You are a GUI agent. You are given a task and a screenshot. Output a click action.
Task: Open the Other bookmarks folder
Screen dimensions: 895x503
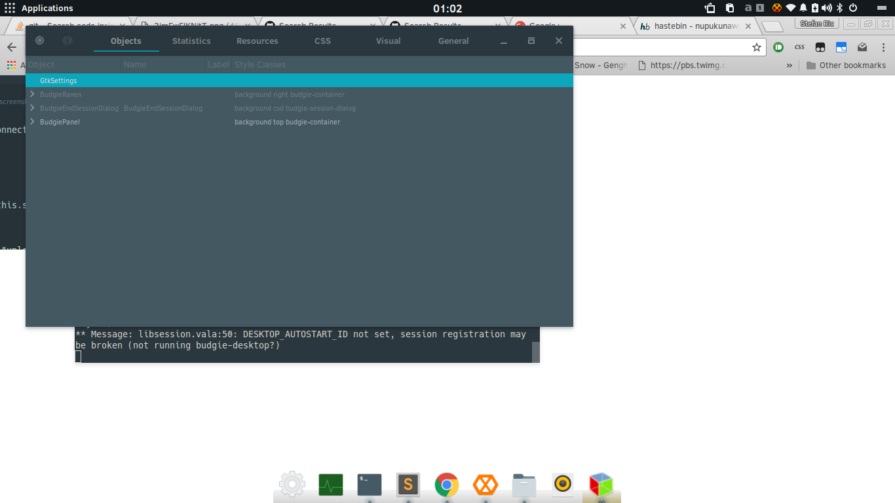pos(846,65)
